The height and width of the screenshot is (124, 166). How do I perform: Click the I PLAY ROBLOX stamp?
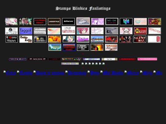tap(69, 30)
